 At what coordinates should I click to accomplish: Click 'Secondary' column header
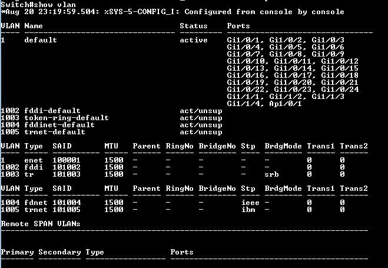click(59, 252)
